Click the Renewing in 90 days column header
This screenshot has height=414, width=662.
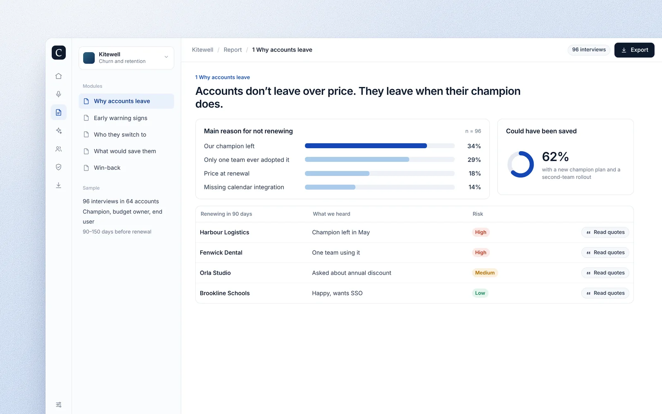tap(226, 214)
